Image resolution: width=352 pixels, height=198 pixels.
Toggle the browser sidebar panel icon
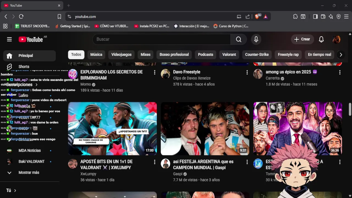(x=315, y=16)
